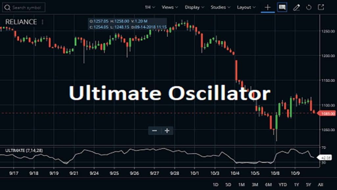Select the pencil drawing tool
337x190 pixels.
297,8
